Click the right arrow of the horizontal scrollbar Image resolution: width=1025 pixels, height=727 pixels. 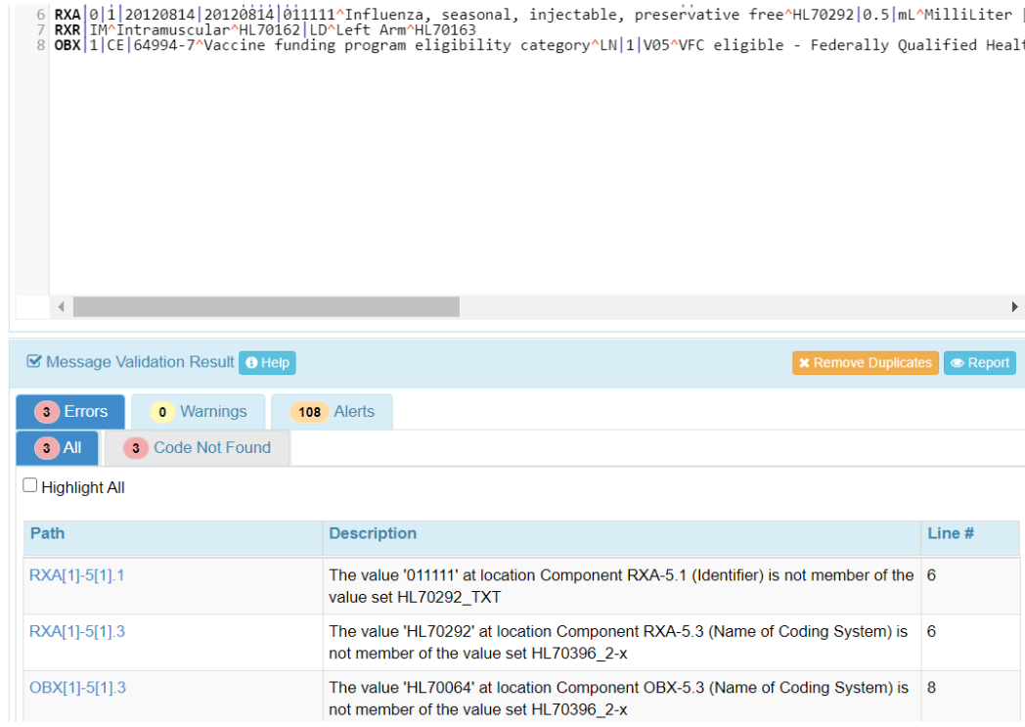[x=1015, y=306]
